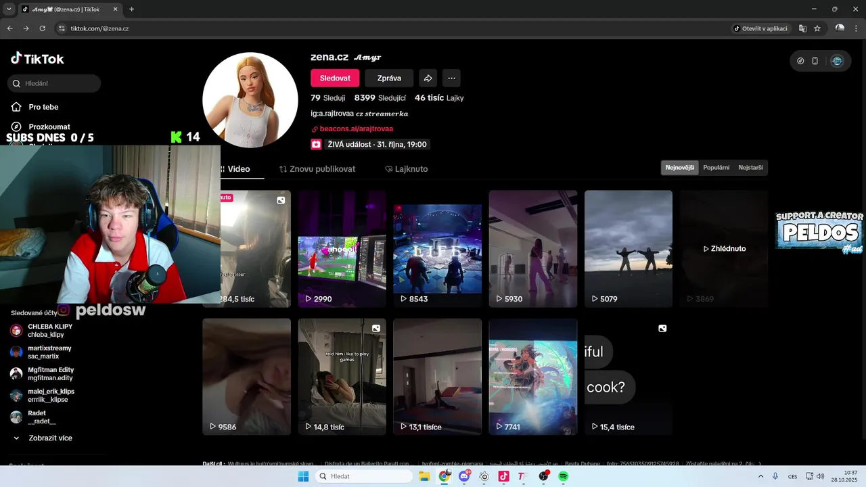The image size is (866, 487).
Task: Click the Otevřít v aplikaci button
Action: (x=761, y=28)
